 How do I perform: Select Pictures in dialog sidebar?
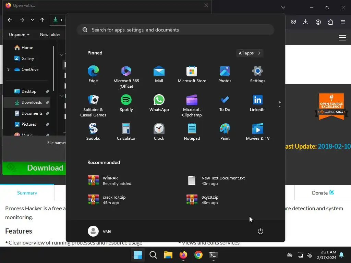pyautogui.click(x=27, y=124)
